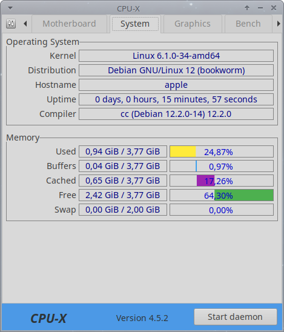Image resolution: width=284 pixels, height=332 pixels.
Task: Click Buffers value 0,04 GiB / 3,77 GiB
Action: coord(123,166)
